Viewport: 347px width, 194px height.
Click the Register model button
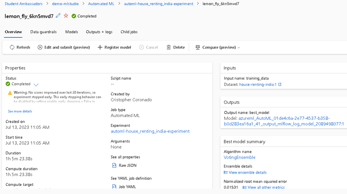114,47
